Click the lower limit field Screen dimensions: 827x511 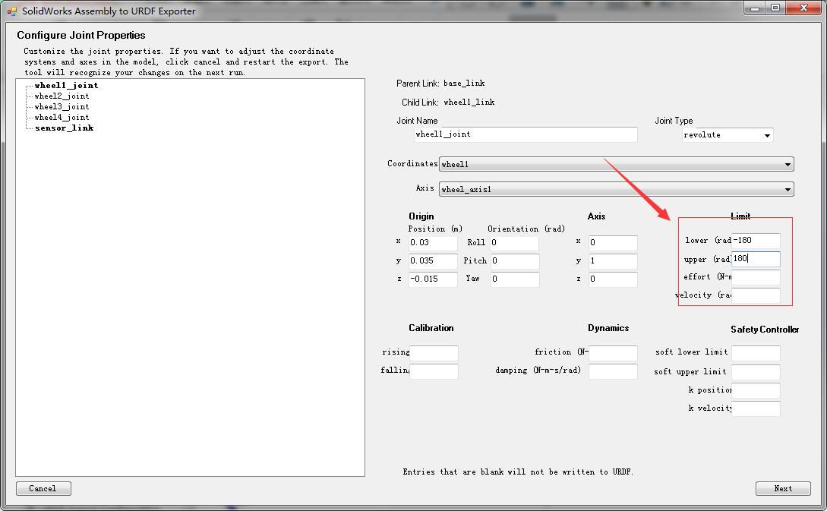(756, 241)
